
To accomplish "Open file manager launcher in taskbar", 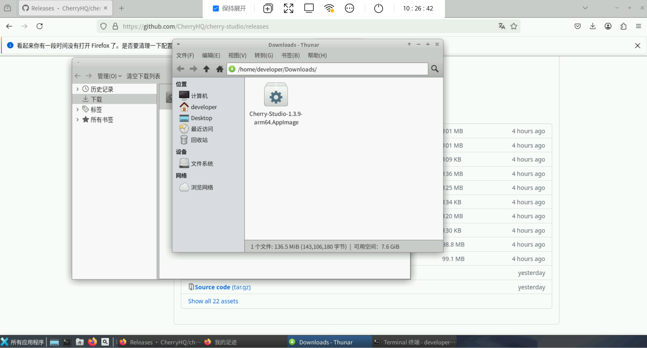I will (80, 342).
